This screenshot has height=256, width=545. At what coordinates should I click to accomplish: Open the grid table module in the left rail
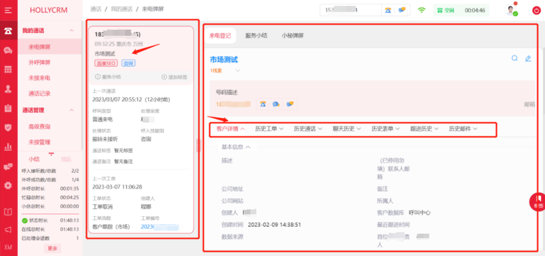pyautogui.click(x=8, y=69)
